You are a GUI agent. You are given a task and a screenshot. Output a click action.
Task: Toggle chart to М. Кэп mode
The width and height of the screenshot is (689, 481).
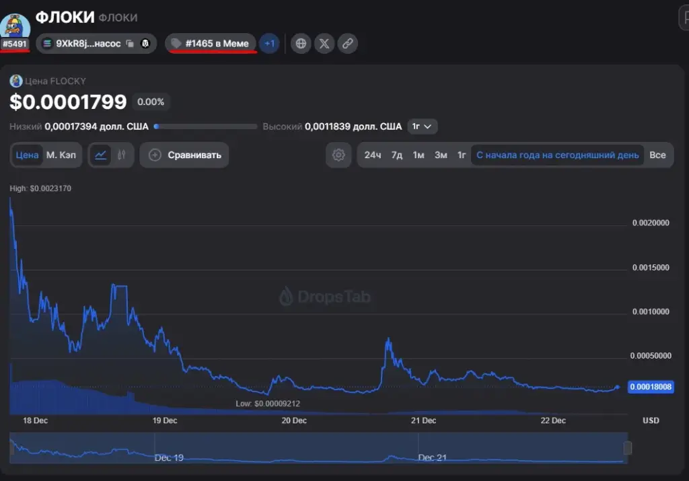pos(61,155)
